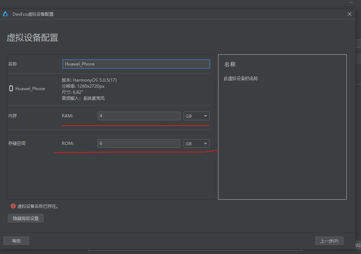Click the 名称 label beside name field
Viewport: 361px width, 254px height.
click(x=12, y=64)
